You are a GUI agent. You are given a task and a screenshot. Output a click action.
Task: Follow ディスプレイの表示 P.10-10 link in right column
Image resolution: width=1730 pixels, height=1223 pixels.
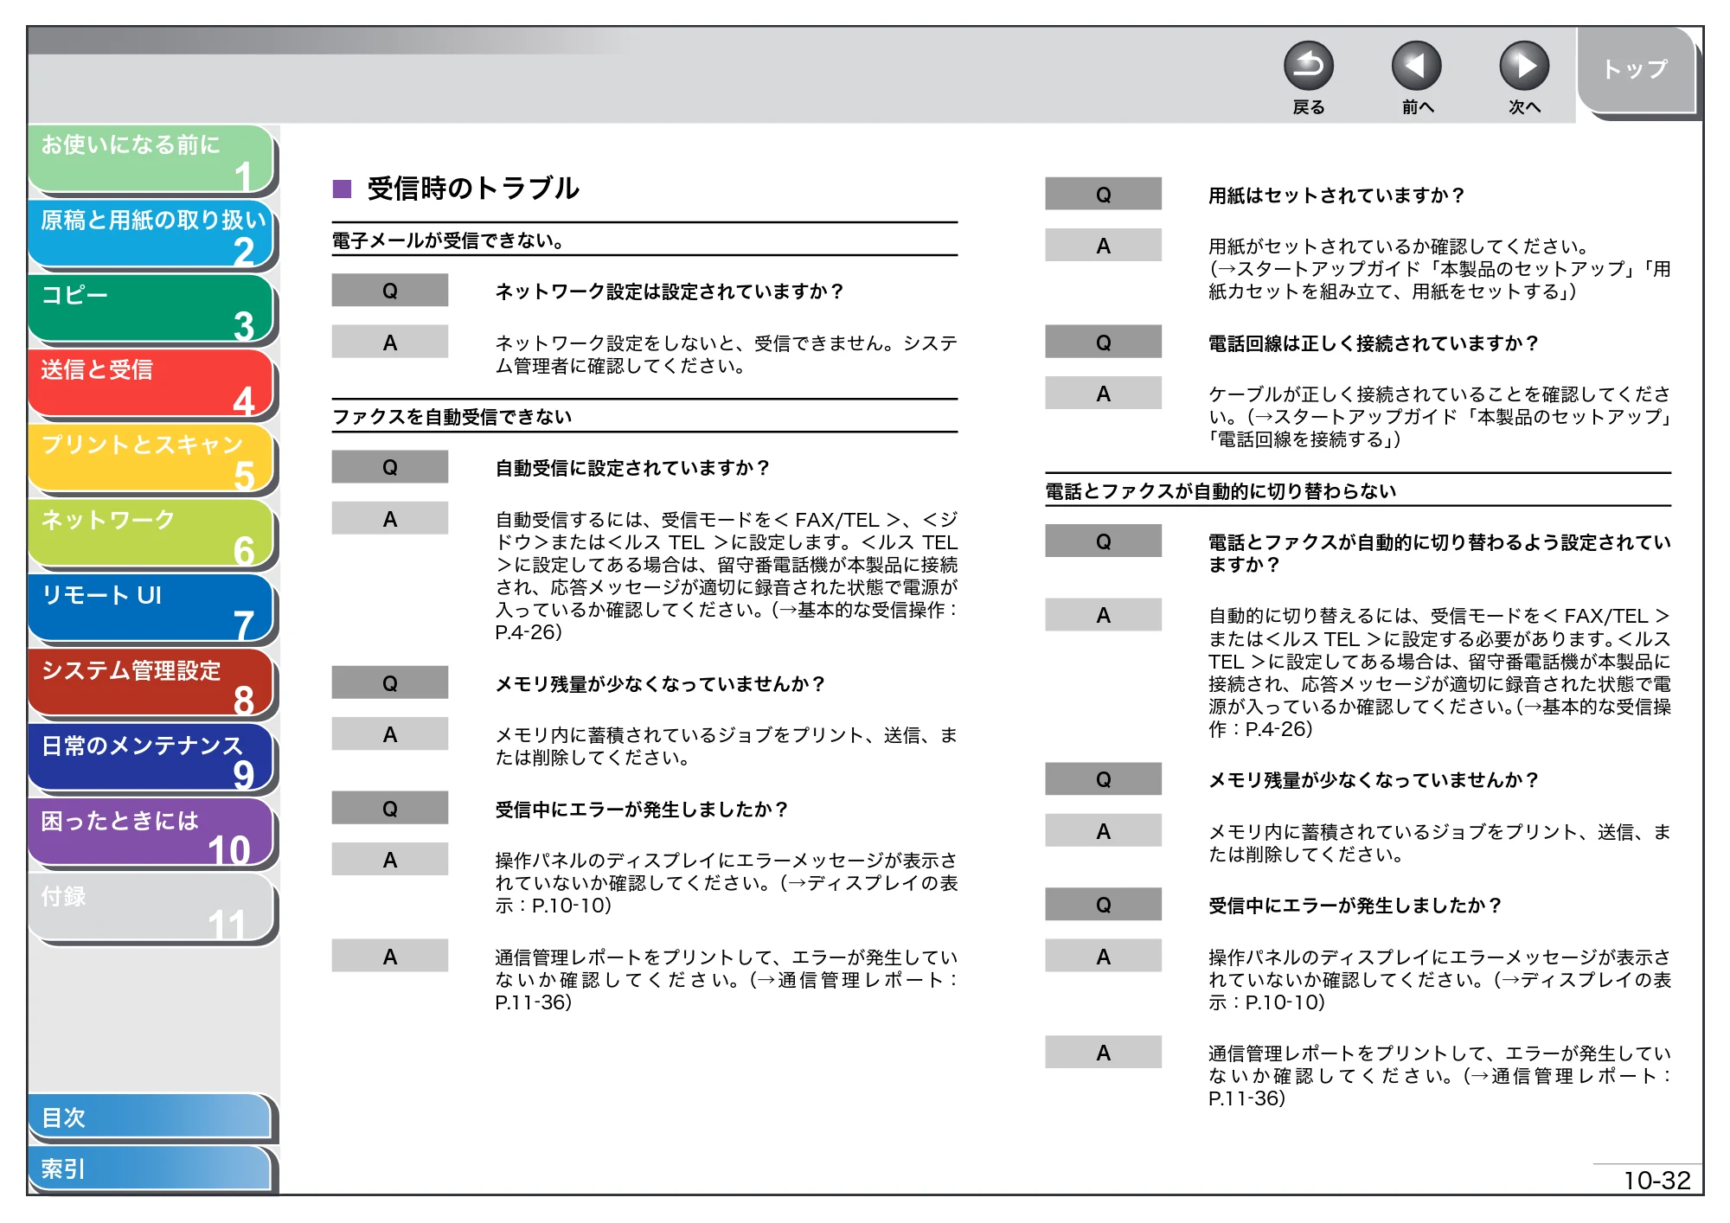point(1440,991)
